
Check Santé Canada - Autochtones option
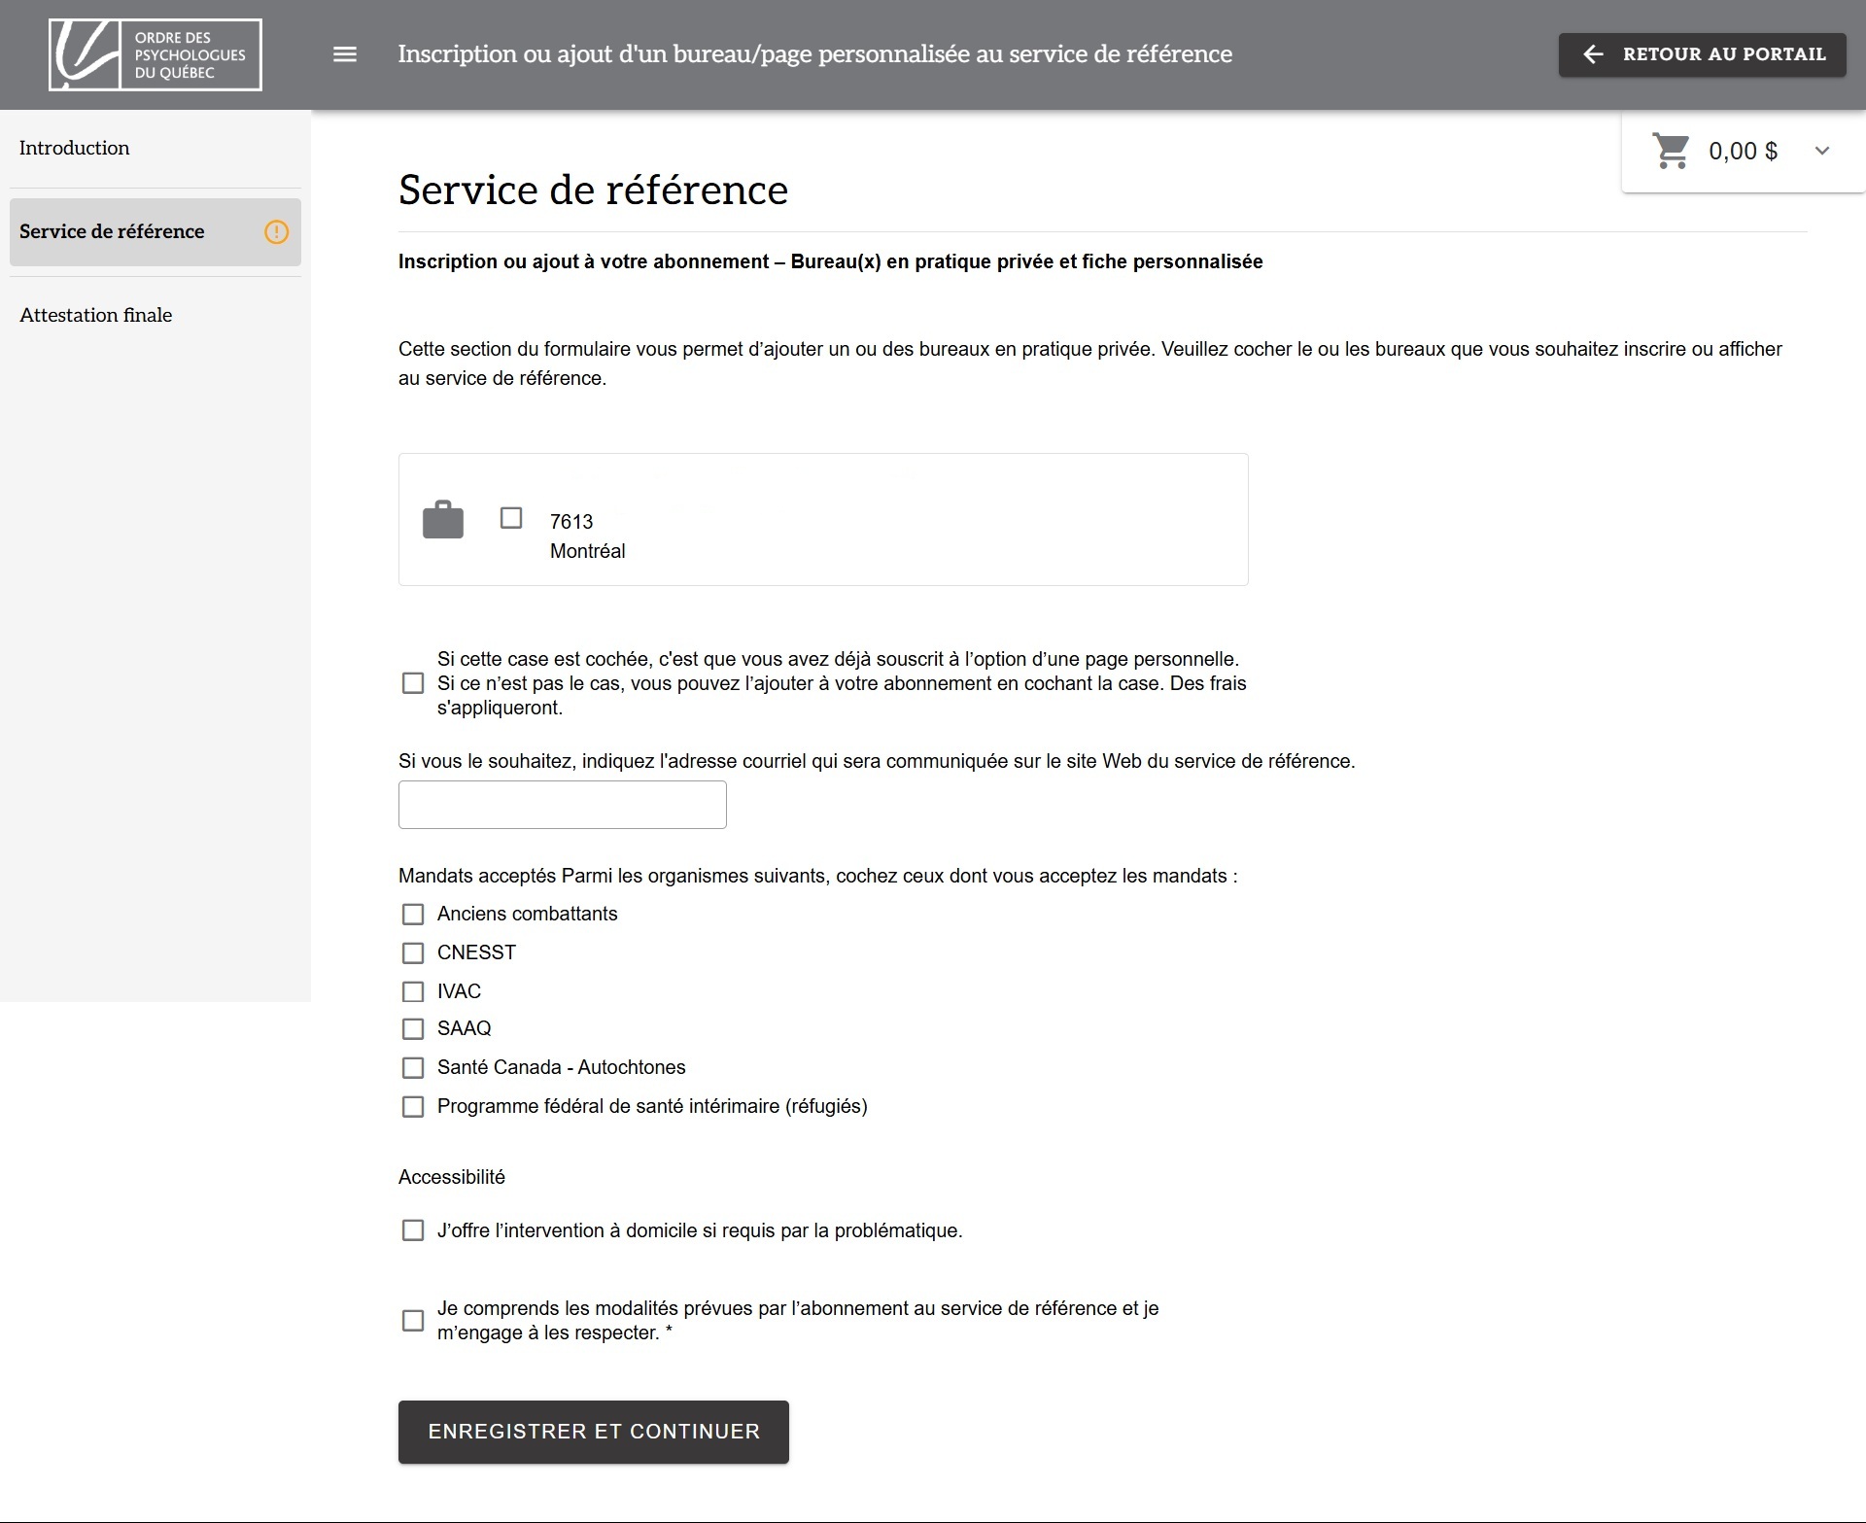(x=413, y=1068)
